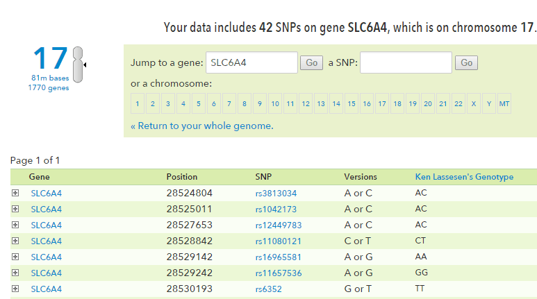Jump to chromosome 22
The image size is (537, 299).
(458, 104)
